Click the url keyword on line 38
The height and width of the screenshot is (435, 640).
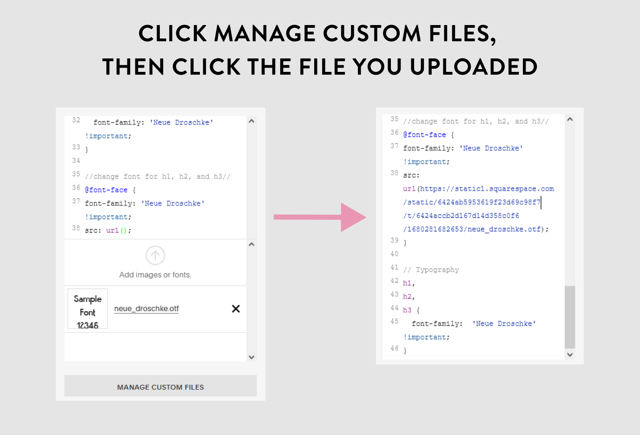pyautogui.click(x=112, y=230)
